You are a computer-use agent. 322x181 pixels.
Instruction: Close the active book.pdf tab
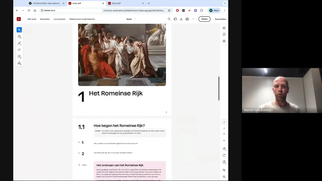[103, 3]
